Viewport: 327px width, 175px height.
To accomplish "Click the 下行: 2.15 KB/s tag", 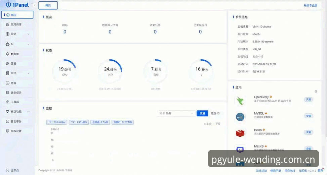I will click(79, 122).
